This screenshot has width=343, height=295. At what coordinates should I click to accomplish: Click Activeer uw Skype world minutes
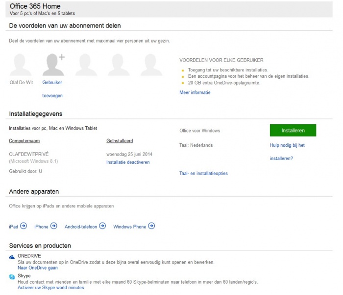pyautogui.click(x=51, y=288)
